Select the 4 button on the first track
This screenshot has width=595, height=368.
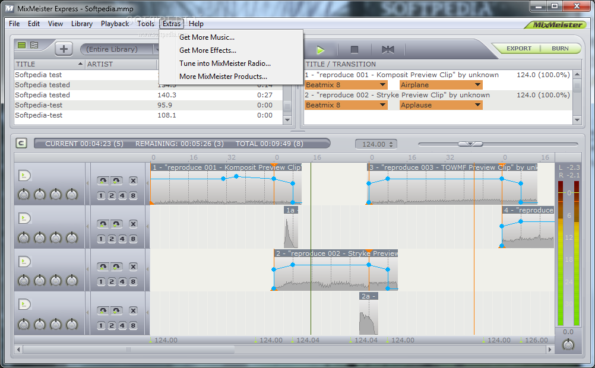[x=122, y=196]
